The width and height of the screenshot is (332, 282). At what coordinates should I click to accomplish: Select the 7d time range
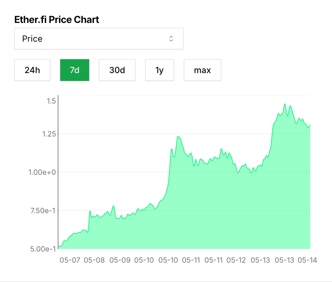(x=74, y=70)
